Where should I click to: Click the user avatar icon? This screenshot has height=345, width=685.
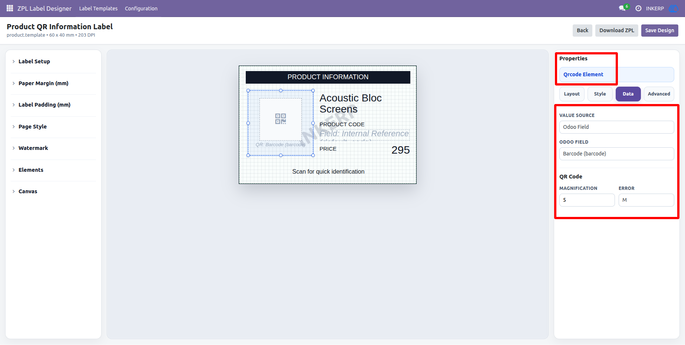pyautogui.click(x=673, y=8)
